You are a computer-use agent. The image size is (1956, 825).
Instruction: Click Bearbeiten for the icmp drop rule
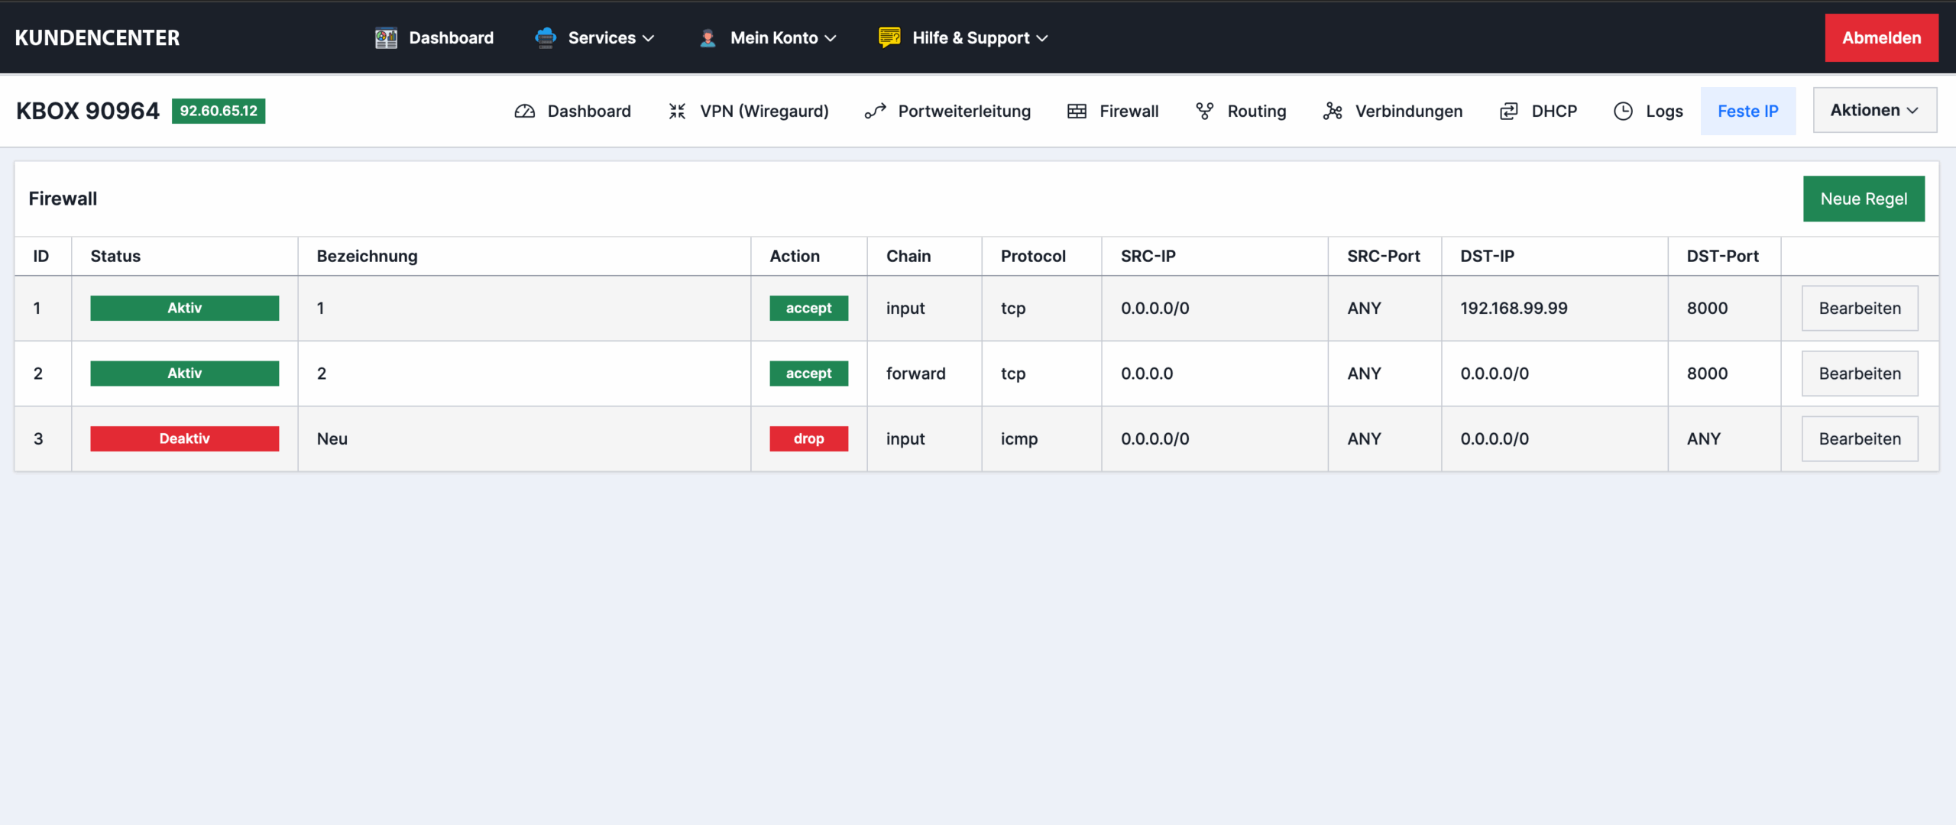click(1859, 438)
